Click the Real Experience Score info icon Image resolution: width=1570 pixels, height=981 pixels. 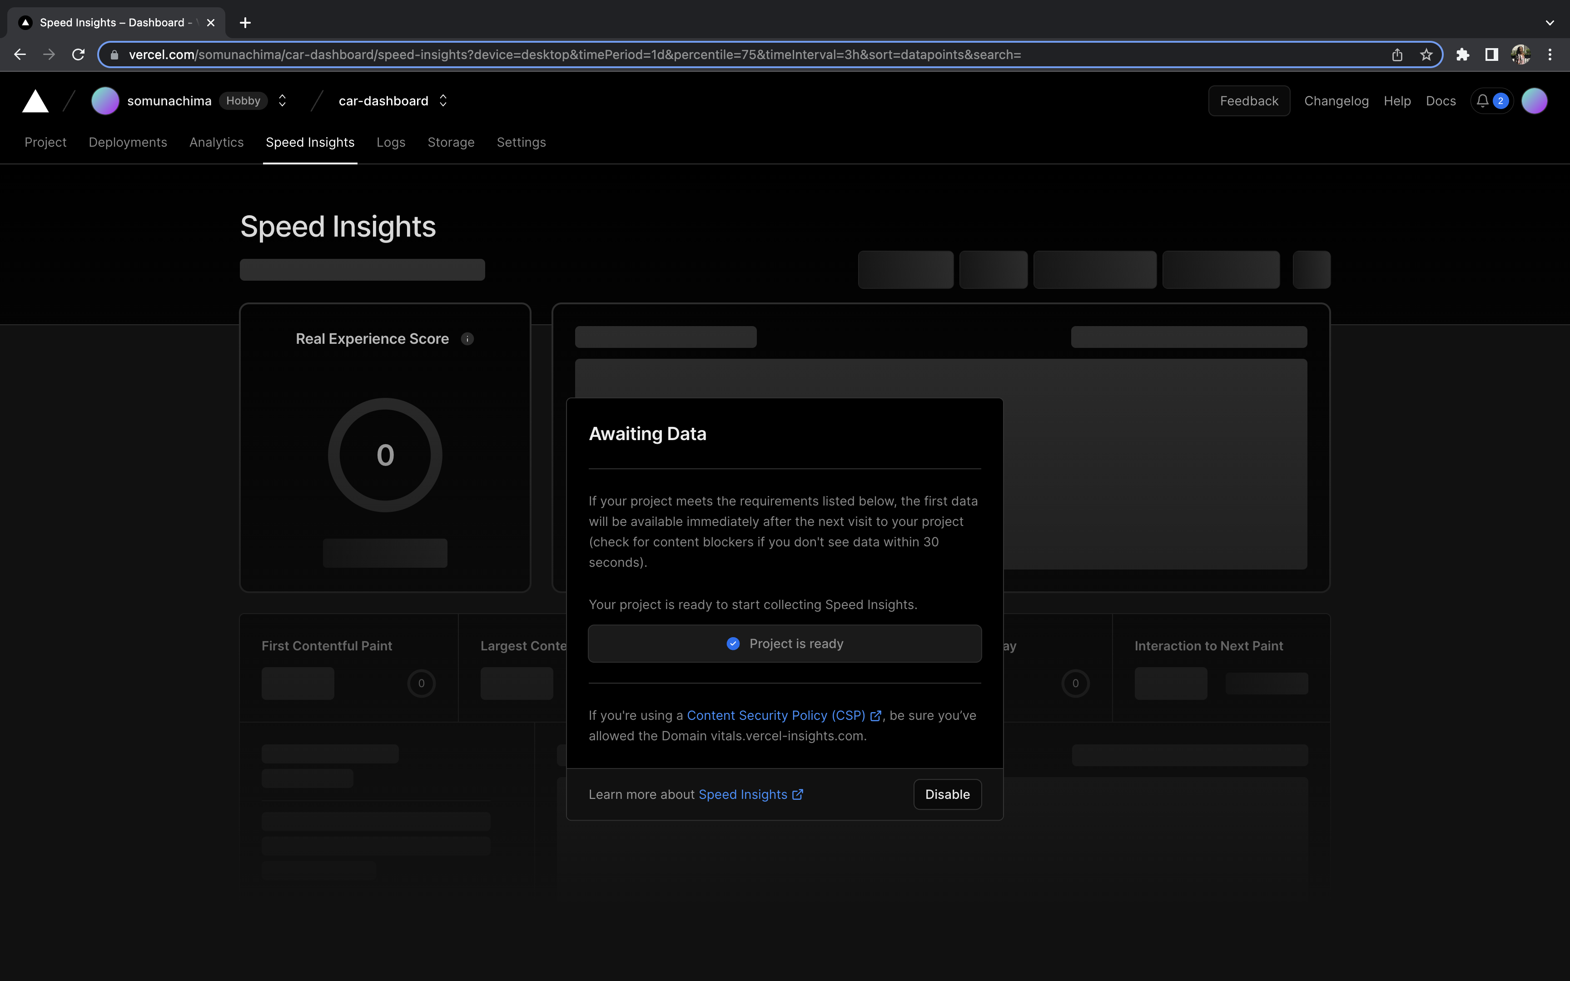467,339
